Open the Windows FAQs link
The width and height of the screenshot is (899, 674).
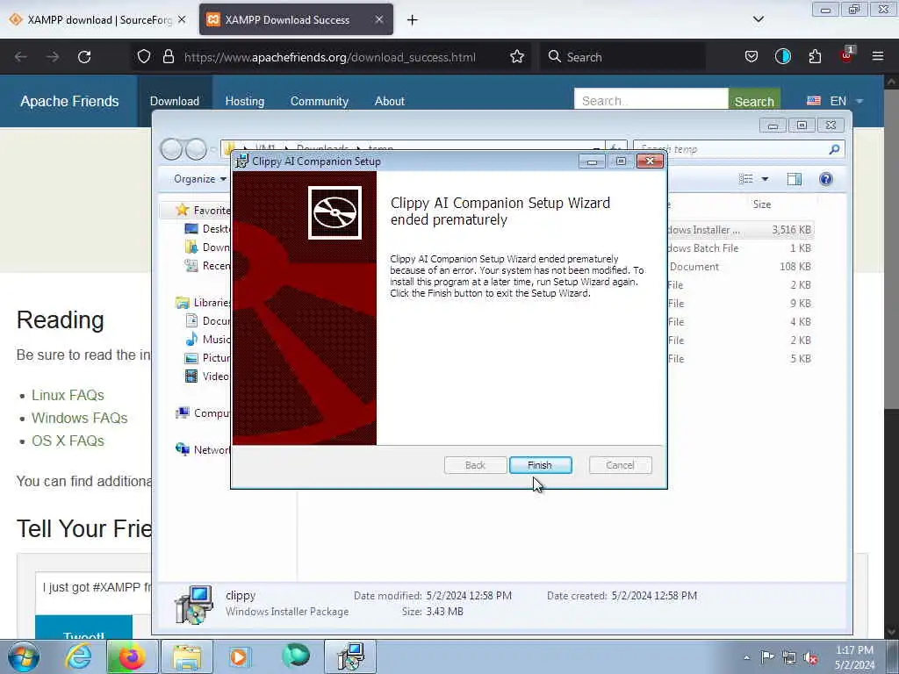pyautogui.click(x=79, y=418)
